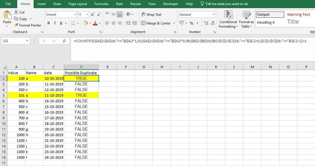315x166 pixels.
Task: Open Clipboard dialog launcher
Action: (42, 32)
